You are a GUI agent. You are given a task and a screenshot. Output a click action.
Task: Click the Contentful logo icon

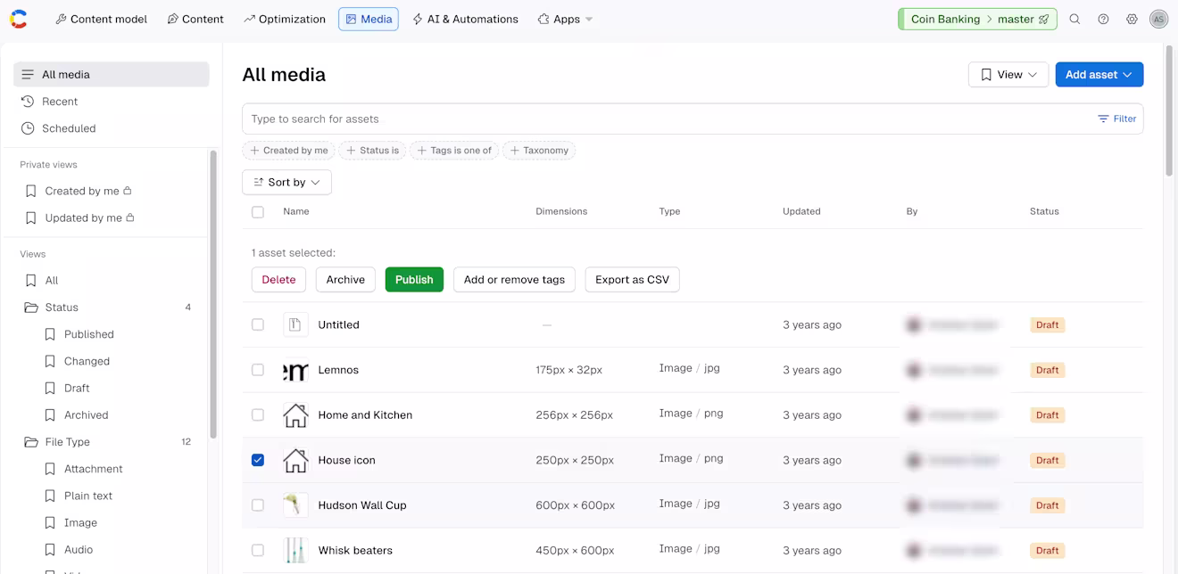19,19
